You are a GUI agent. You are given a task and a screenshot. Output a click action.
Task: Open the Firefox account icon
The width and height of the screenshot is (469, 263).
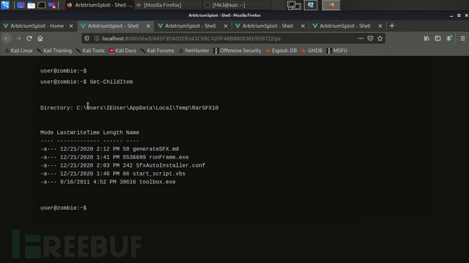click(449, 38)
